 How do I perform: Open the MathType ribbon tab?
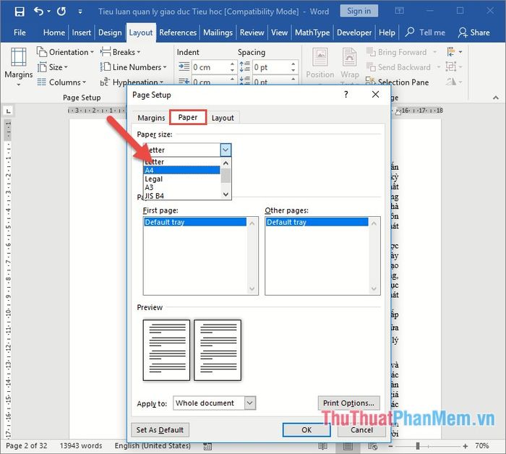[x=312, y=33]
